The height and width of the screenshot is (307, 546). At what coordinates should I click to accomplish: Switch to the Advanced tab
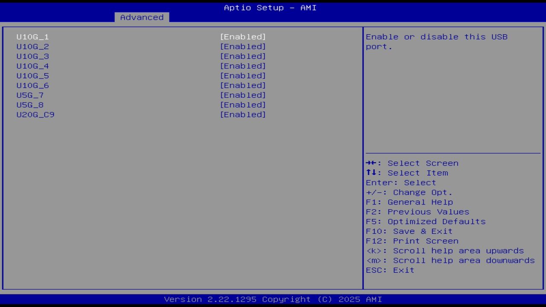click(x=141, y=17)
